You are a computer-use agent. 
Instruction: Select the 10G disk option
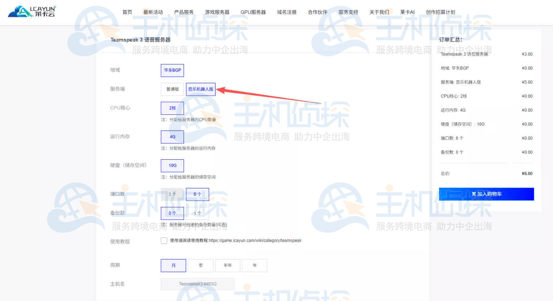point(172,166)
